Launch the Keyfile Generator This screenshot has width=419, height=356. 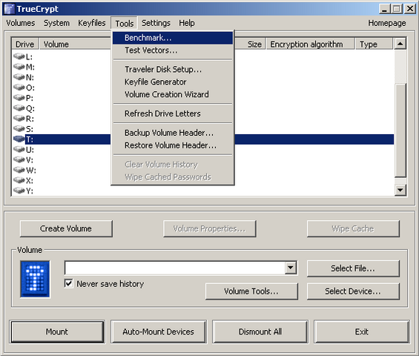(173, 82)
